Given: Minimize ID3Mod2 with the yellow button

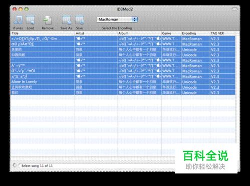Looking at the screenshot, I should pos(21,9).
